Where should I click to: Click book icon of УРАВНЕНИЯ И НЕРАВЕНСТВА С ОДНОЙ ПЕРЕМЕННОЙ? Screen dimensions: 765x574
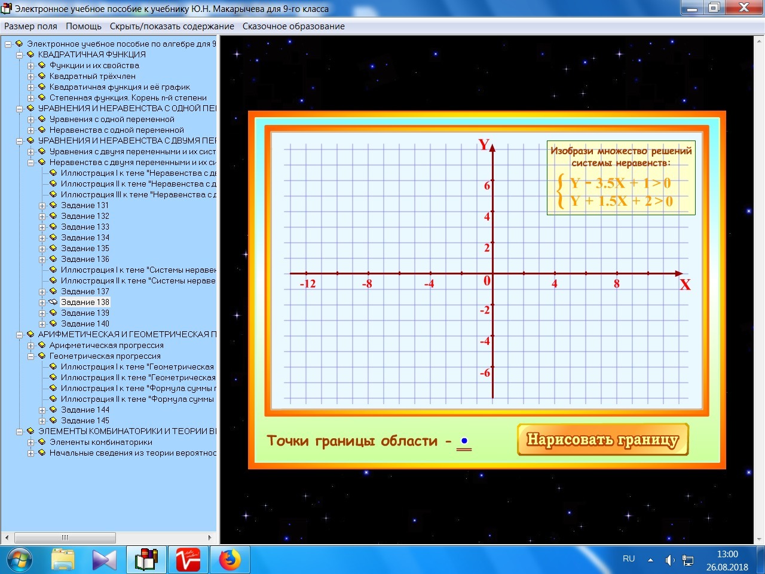[x=30, y=108]
